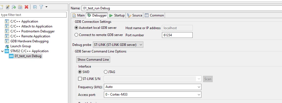Expand the Frequency (kHz) dropdown
This screenshot has width=282, height=103.
pos(152,87)
